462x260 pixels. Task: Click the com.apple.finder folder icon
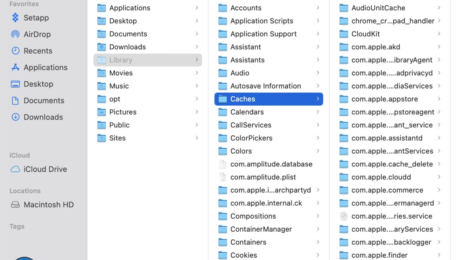(x=344, y=255)
